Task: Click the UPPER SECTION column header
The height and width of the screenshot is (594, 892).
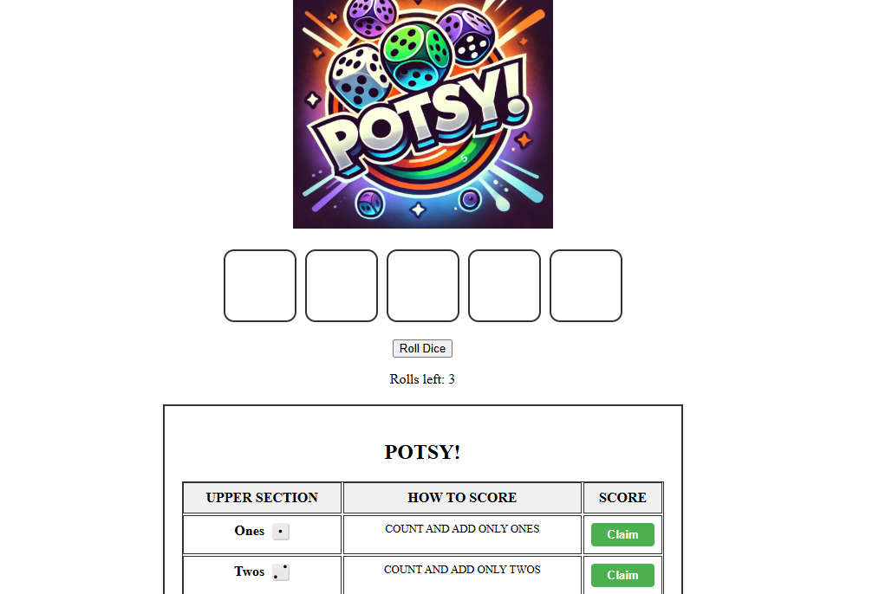Action: coord(261,498)
